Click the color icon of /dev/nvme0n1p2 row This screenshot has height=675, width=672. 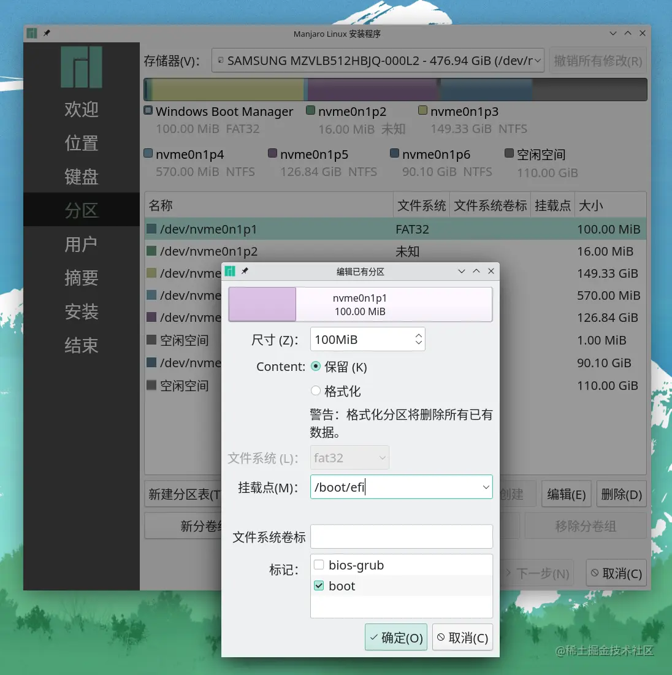[x=151, y=251]
